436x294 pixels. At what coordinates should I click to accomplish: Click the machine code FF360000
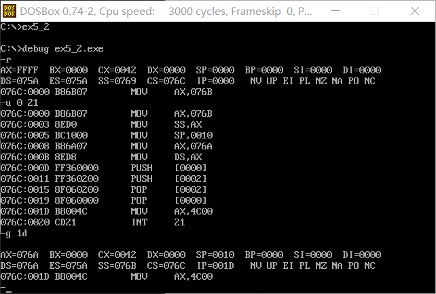pyautogui.click(x=77, y=168)
